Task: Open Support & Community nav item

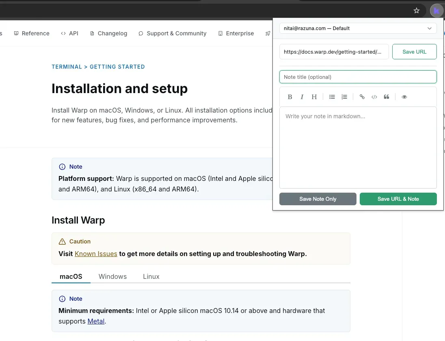Action: click(x=173, y=34)
